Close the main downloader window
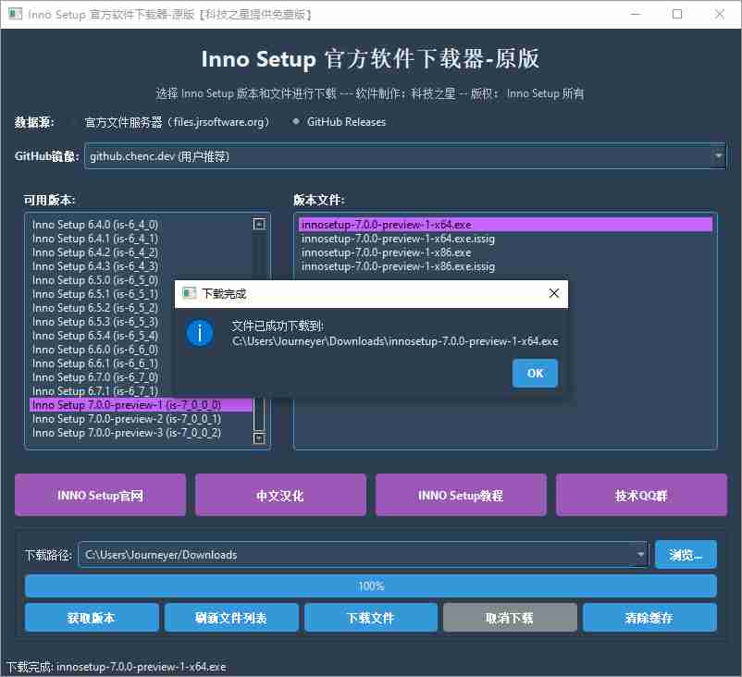The height and width of the screenshot is (677, 742). pos(719,14)
